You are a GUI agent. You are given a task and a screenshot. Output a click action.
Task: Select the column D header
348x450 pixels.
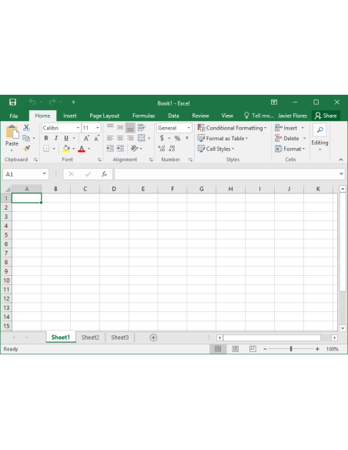coord(114,189)
